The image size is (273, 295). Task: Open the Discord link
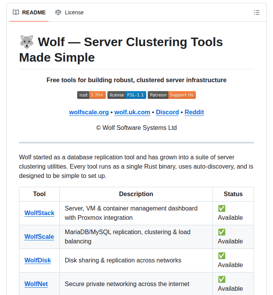tap(167, 112)
